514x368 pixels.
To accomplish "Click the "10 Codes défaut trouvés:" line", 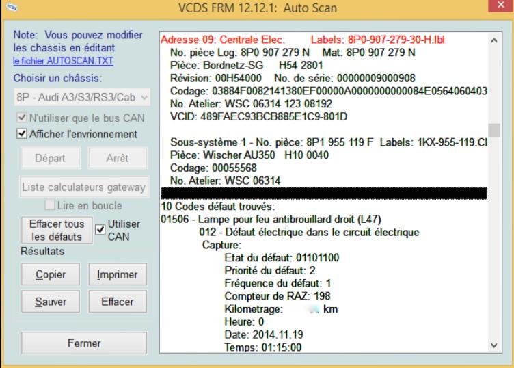I will 218,207.
